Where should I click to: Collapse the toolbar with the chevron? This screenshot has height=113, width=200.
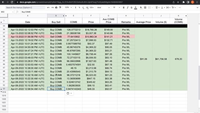pyautogui.click(x=197, y=8)
